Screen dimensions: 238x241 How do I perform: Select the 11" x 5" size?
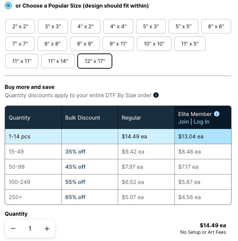coord(190,44)
